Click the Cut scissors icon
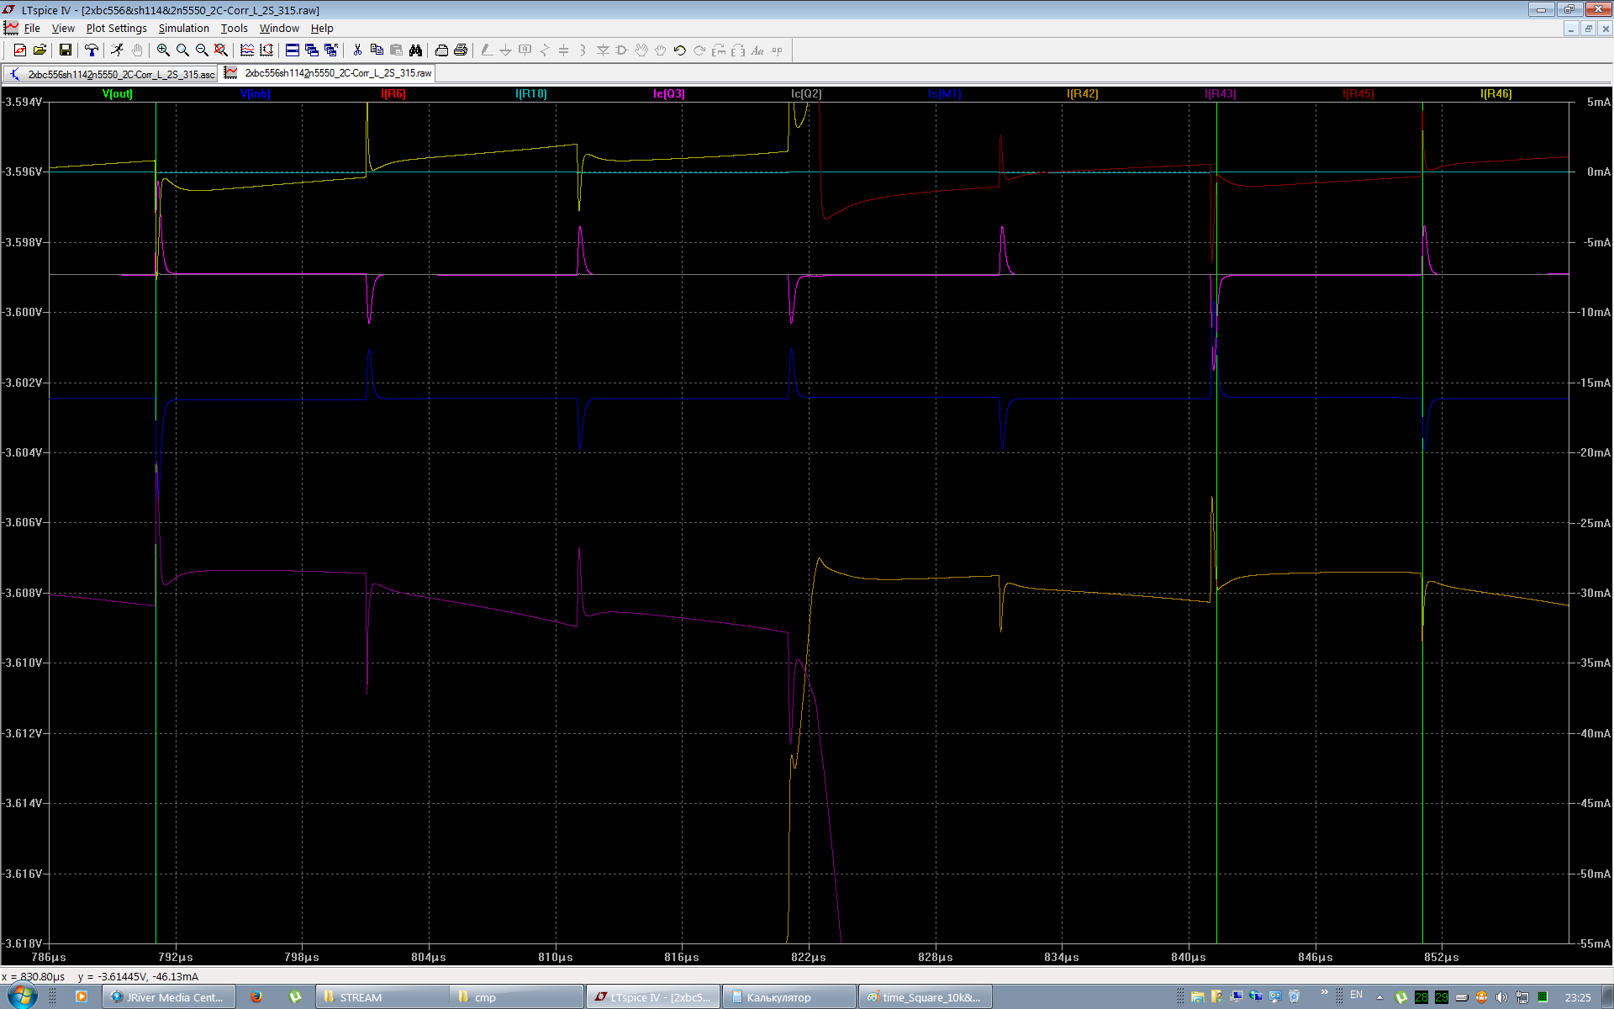Viewport: 1614px width, 1009px height. coord(357,50)
